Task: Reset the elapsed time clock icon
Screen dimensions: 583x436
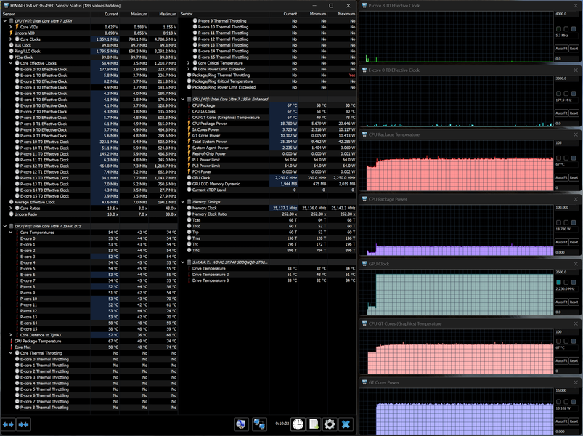Action: pos(298,424)
